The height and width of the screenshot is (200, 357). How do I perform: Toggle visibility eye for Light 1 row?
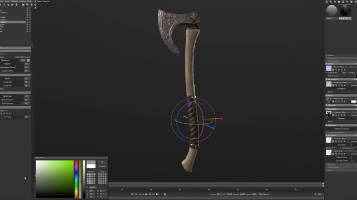[27, 17]
